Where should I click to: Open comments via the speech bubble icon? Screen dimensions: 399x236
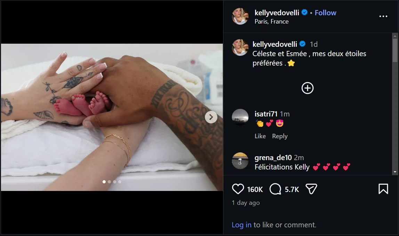[x=275, y=189]
